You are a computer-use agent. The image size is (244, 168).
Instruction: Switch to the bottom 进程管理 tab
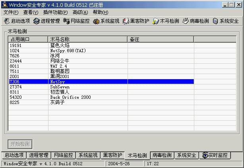[39, 155]
